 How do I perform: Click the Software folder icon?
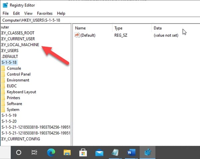(x=3, y=104)
